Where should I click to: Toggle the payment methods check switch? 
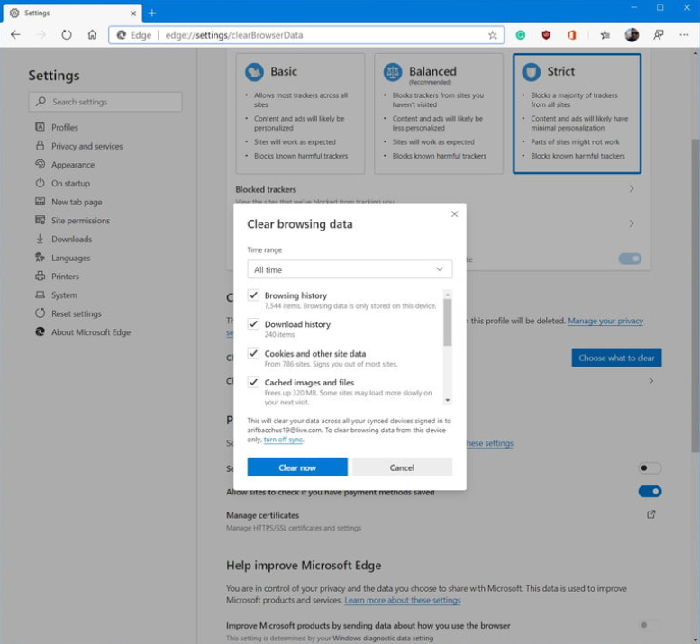[650, 492]
